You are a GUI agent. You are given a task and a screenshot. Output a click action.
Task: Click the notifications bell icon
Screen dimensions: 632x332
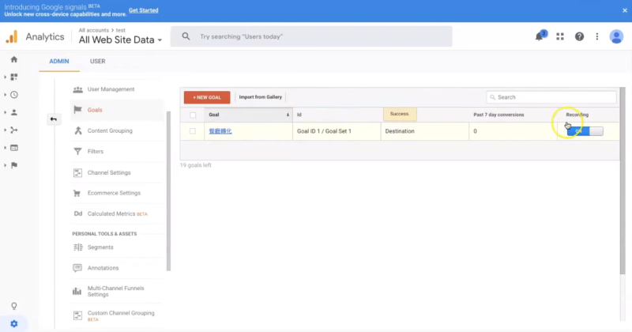pyautogui.click(x=540, y=36)
